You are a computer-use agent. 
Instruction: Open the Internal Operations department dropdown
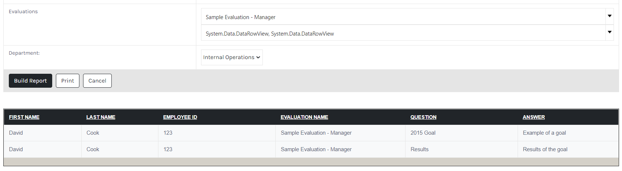click(x=232, y=57)
